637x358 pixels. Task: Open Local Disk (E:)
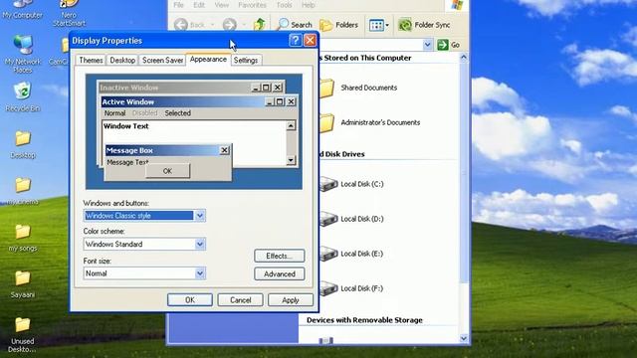(351, 254)
